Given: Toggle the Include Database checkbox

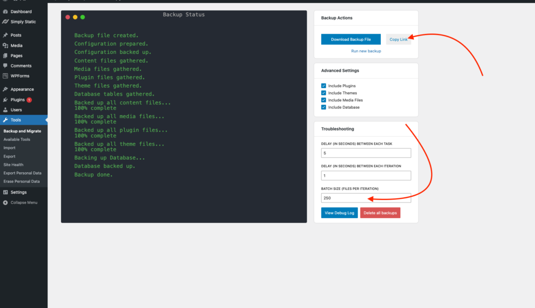Looking at the screenshot, I should point(323,107).
